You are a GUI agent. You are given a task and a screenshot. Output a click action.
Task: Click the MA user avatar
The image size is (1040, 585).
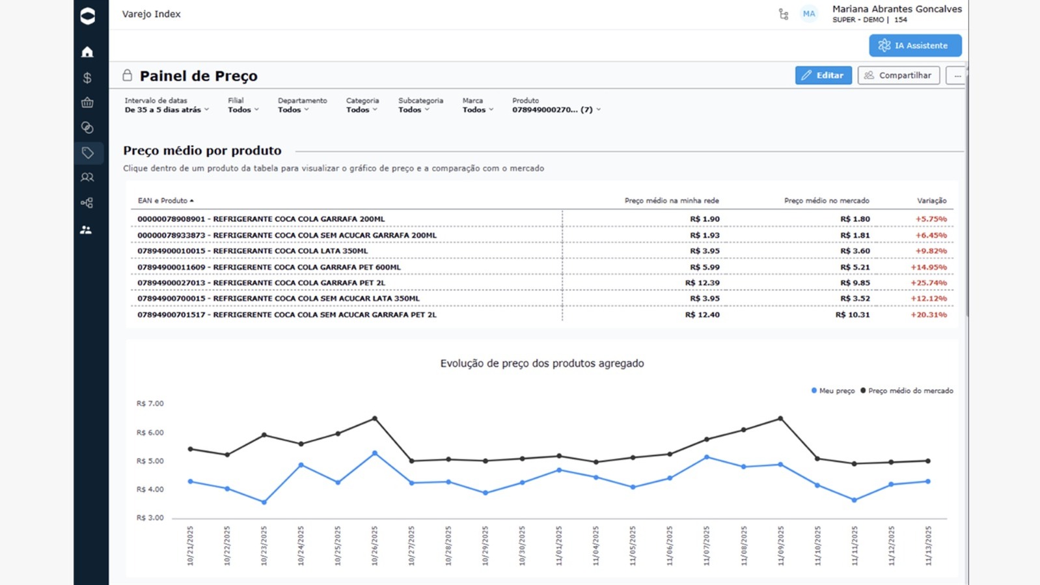(x=809, y=14)
